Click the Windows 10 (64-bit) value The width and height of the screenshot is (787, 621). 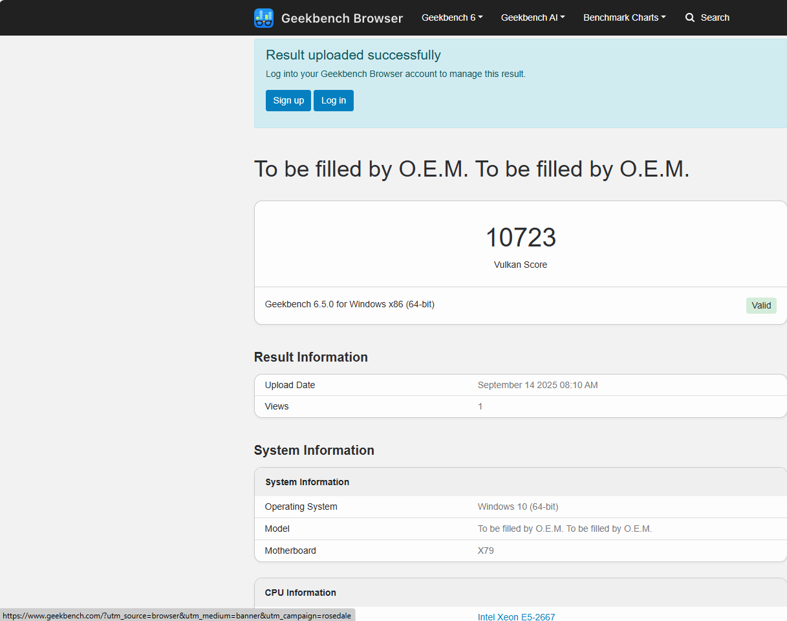coord(518,507)
